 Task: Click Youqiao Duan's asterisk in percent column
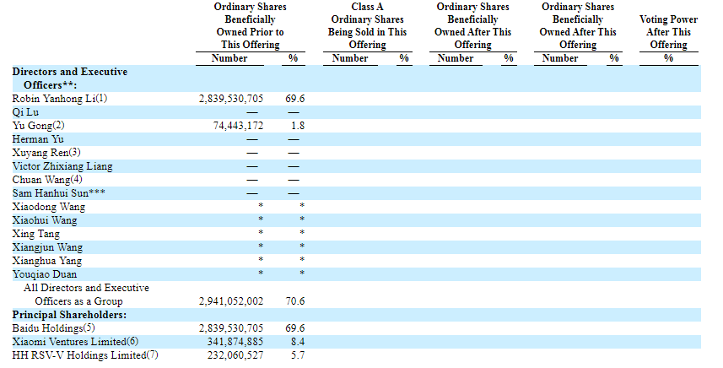click(302, 273)
